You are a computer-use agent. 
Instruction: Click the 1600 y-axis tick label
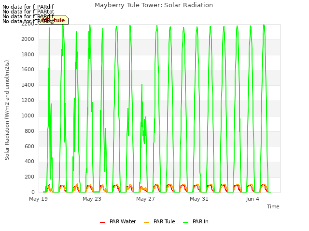28,69
